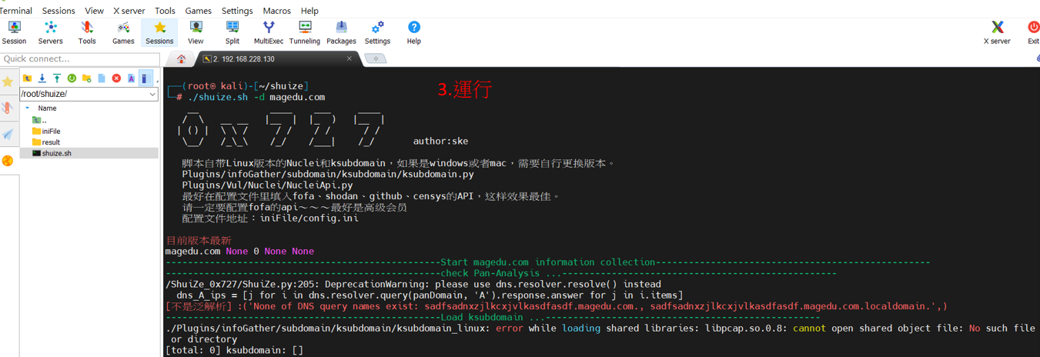Open the Help menu
The height and width of the screenshot is (357, 1040).
[x=309, y=11]
